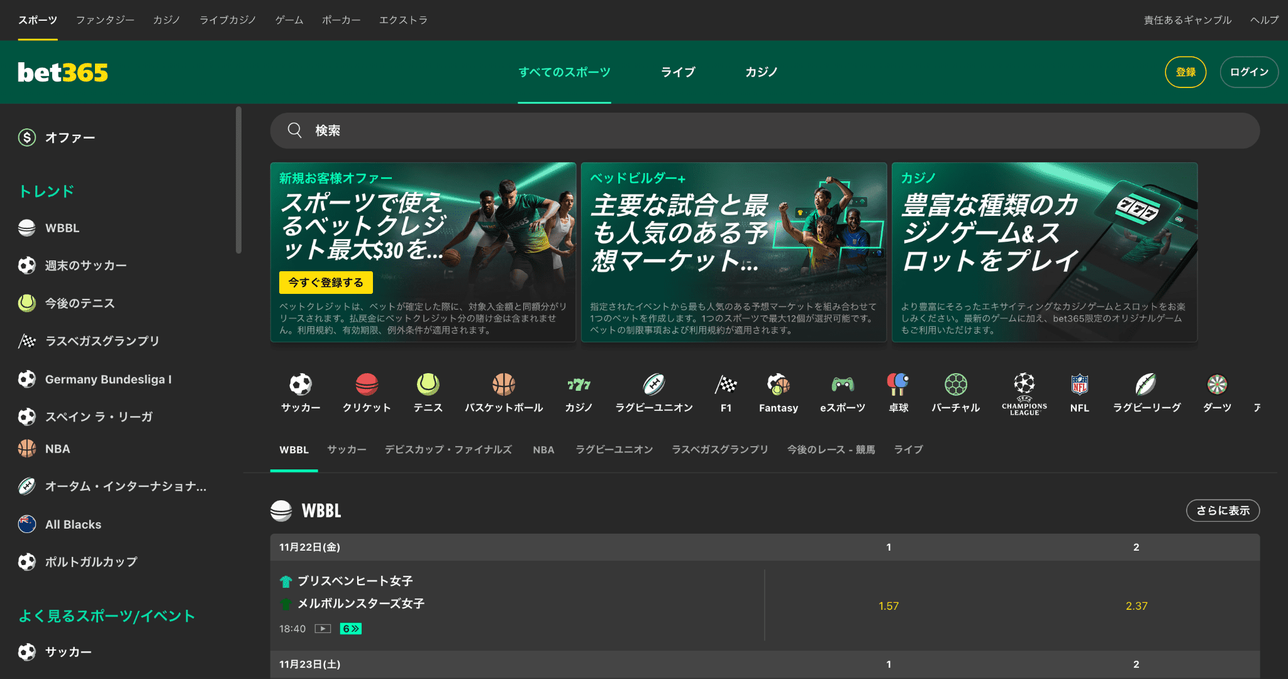Select the すべてのスポーツ header tab
1288x679 pixels.
564,72
